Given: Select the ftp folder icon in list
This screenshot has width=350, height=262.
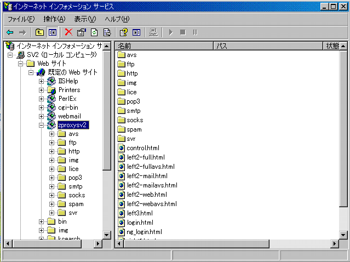Looking at the screenshot, I should click(121, 64).
